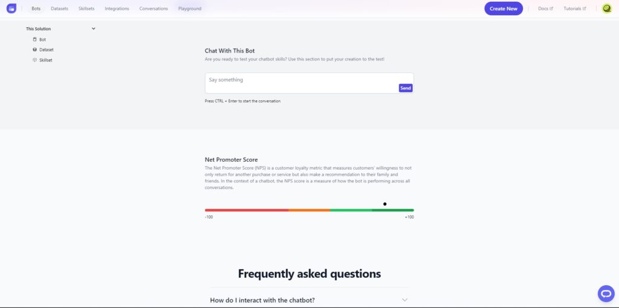Open the Integrations tab
The height and width of the screenshot is (308, 619).
coord(117,8)
